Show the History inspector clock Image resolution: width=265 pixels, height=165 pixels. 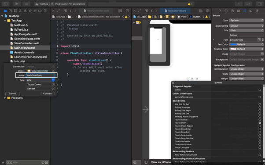pos(226,11)
